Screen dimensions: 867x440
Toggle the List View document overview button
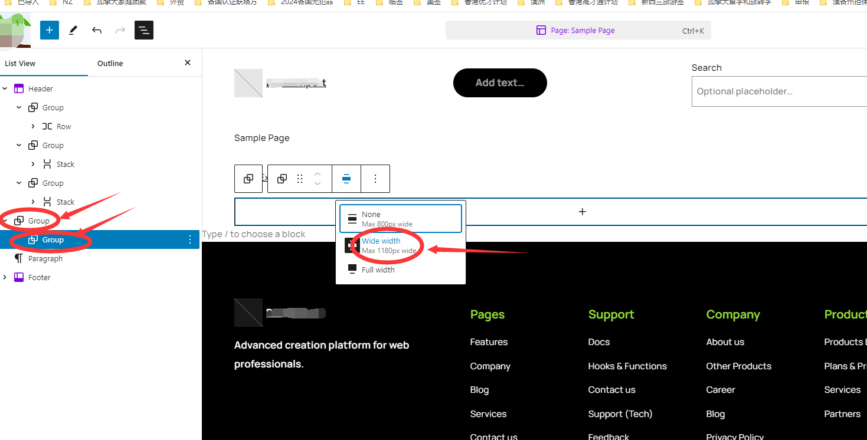[x=144, y=30]
